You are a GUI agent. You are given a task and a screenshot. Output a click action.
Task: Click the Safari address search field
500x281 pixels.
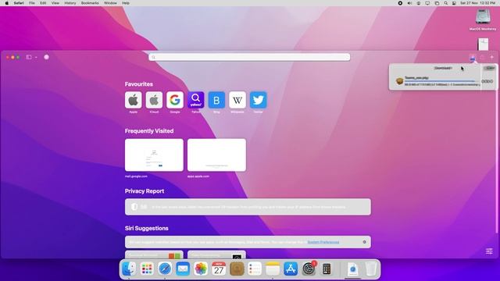249,57
